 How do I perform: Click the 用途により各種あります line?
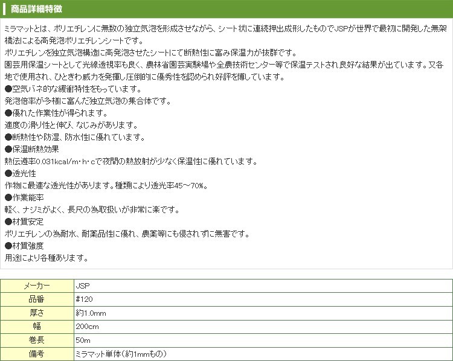click(x=47, y=258)
